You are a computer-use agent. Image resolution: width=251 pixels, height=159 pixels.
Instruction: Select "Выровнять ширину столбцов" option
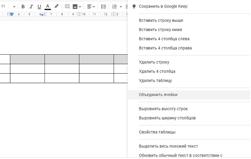pos(167,118)
